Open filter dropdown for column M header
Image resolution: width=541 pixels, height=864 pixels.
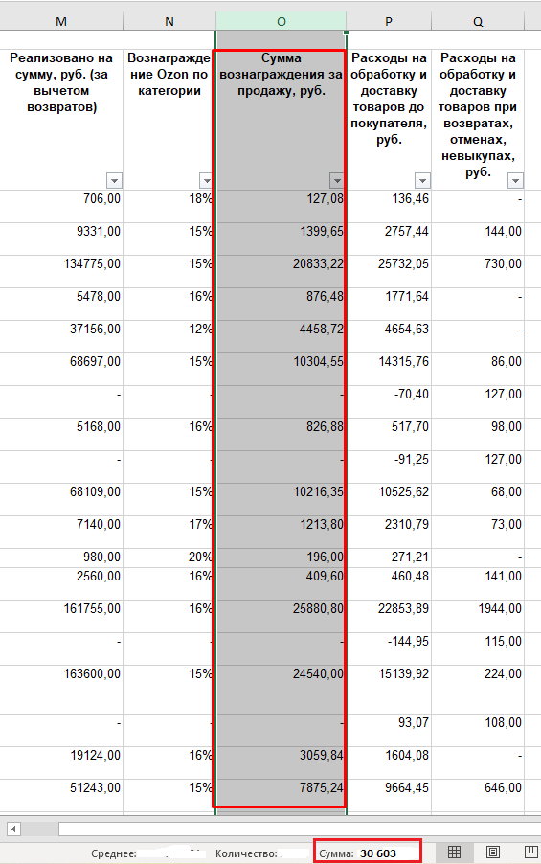click(x=114, y=181)
